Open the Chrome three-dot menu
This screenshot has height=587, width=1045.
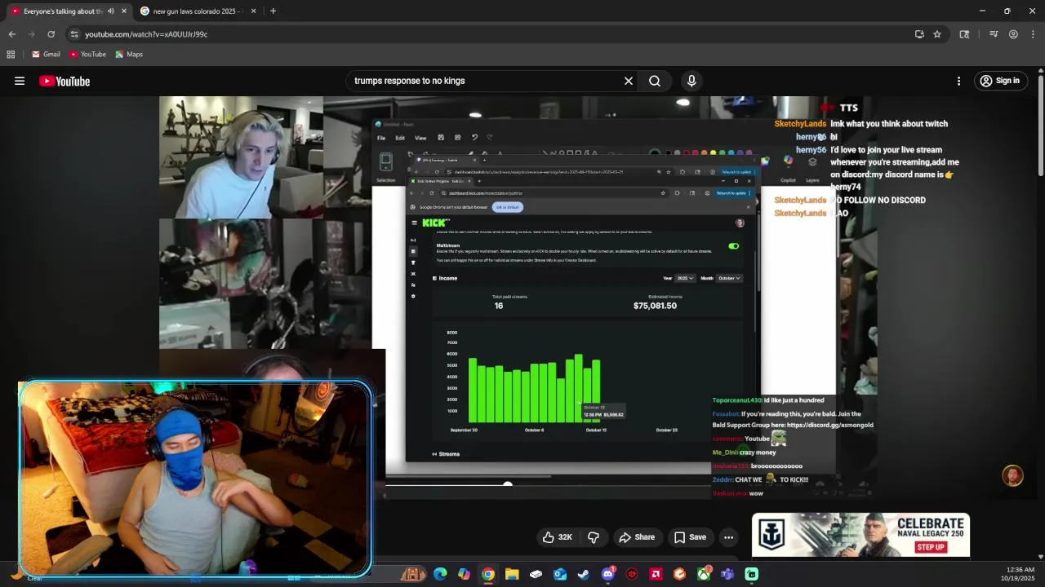tap(1033, 34)
